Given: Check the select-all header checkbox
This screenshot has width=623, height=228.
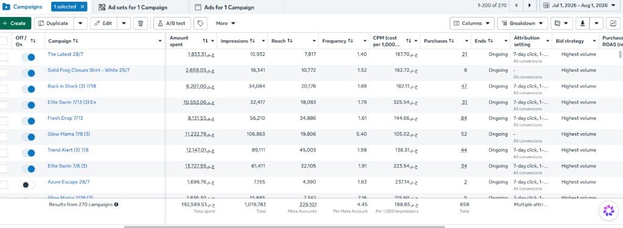Looking at the screenshot, I should coord(4,41).
